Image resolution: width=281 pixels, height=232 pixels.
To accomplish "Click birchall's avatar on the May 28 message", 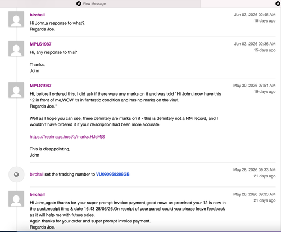I will click(16, 199).
